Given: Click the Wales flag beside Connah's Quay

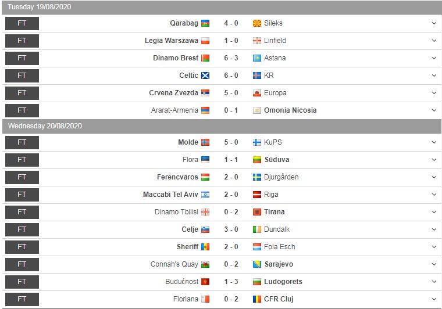Looking at the screenshot, I should click(205, 264).
